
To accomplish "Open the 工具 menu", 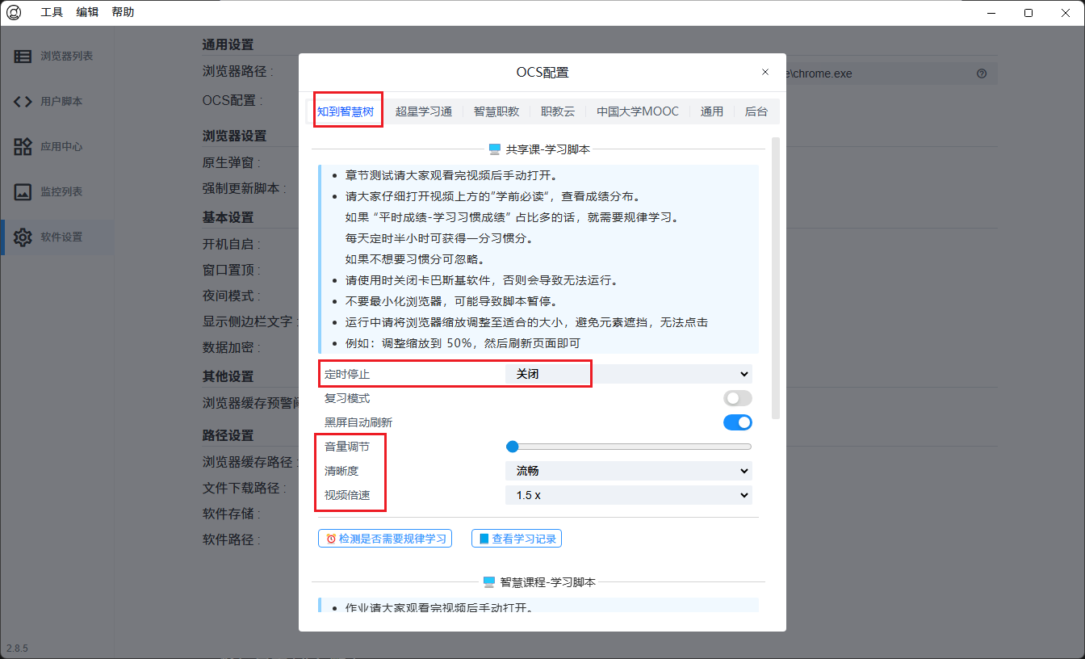I will [x=52, y=13].
